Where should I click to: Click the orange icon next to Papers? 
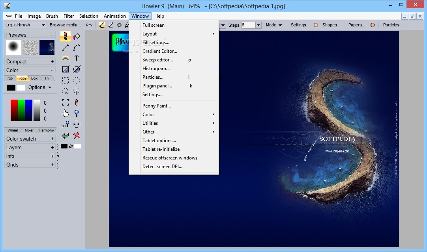(373, 25)
